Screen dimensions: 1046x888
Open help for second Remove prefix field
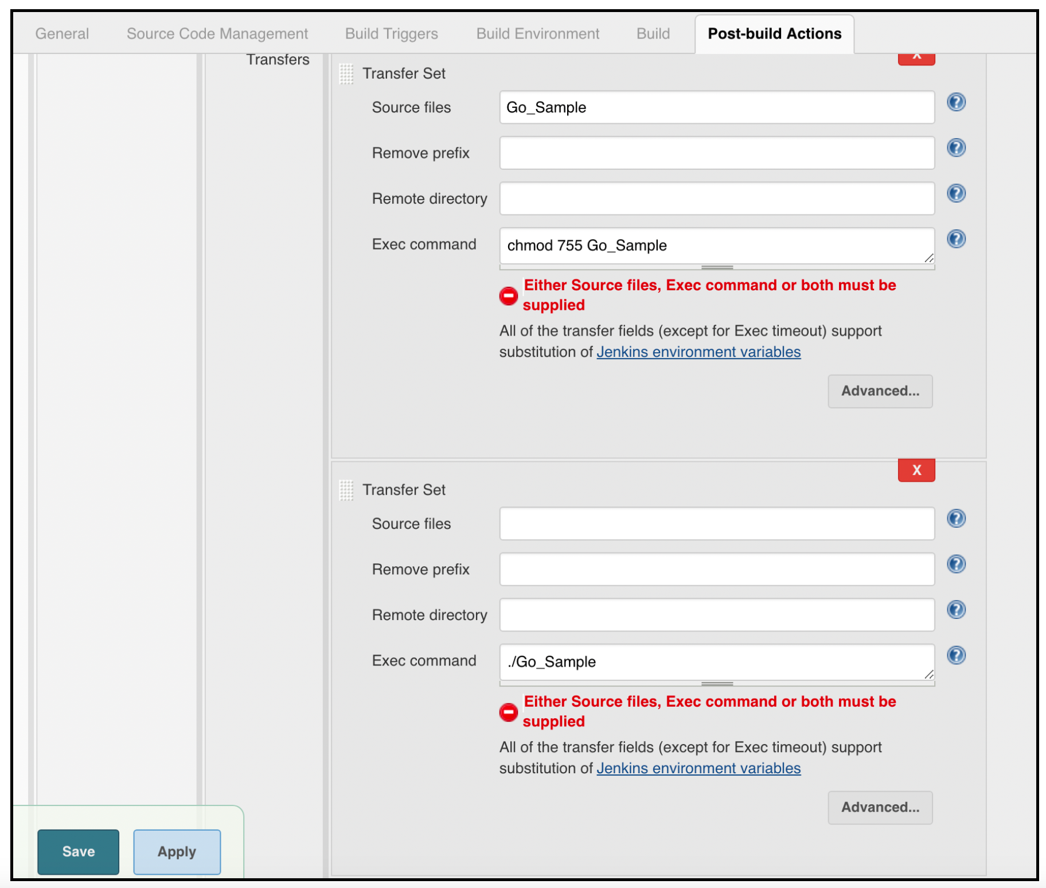click(956, 564)
